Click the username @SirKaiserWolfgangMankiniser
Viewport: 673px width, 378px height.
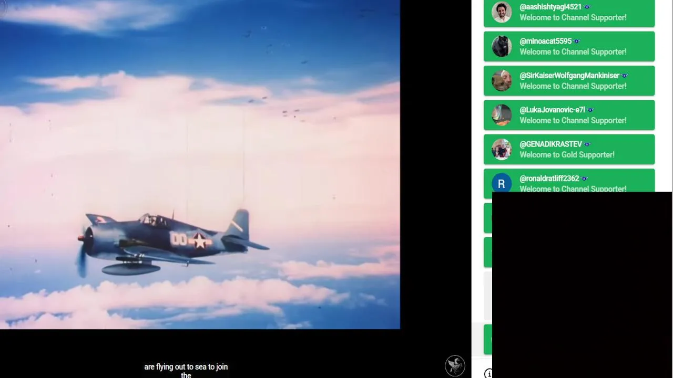pos(569,76)
